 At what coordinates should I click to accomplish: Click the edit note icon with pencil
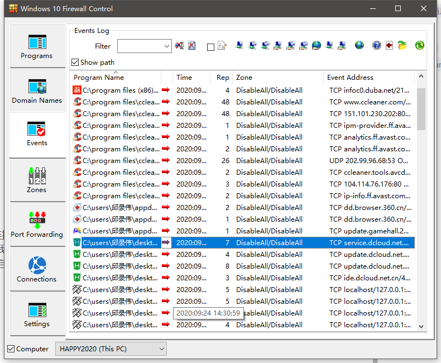coord(222,45)
